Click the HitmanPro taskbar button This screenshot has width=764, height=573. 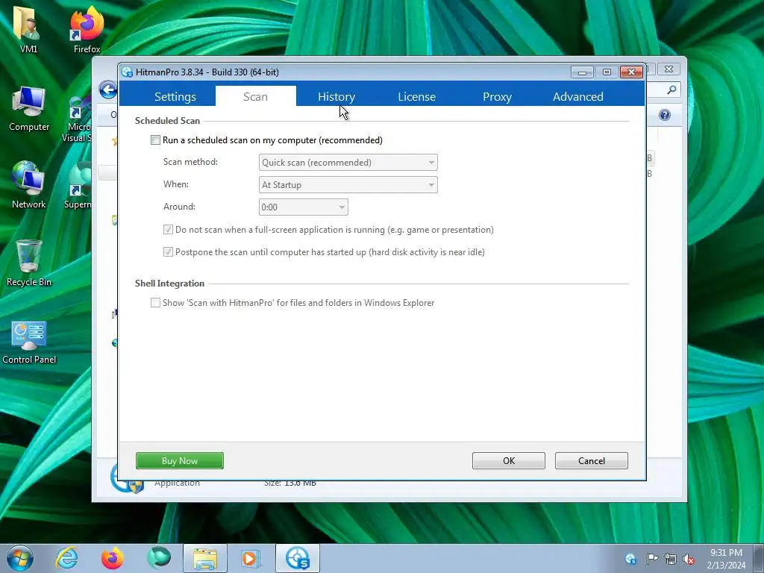tap(297, 558)
